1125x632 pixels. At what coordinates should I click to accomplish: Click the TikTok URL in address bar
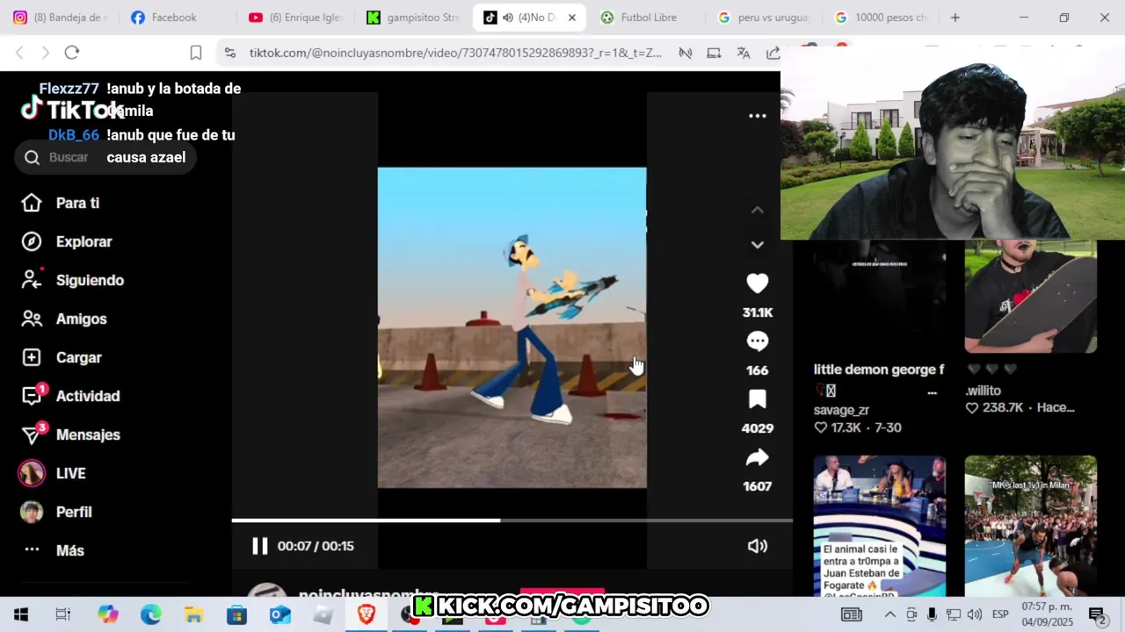coord(455,53)
